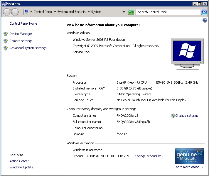This screenshot has height=176, width=209.
Task: Click the computer name FHQA2008srv3
Action: (x=127, y=116)
